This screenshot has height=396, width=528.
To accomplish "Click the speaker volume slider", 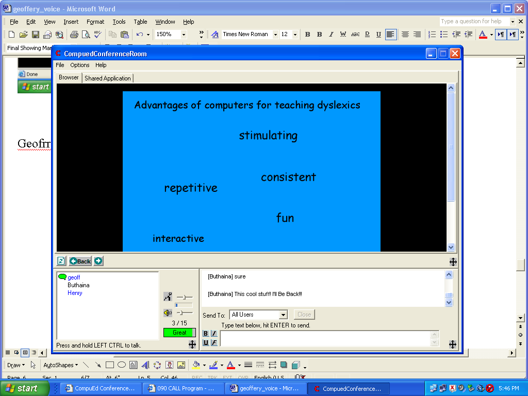I will [185, 313].
